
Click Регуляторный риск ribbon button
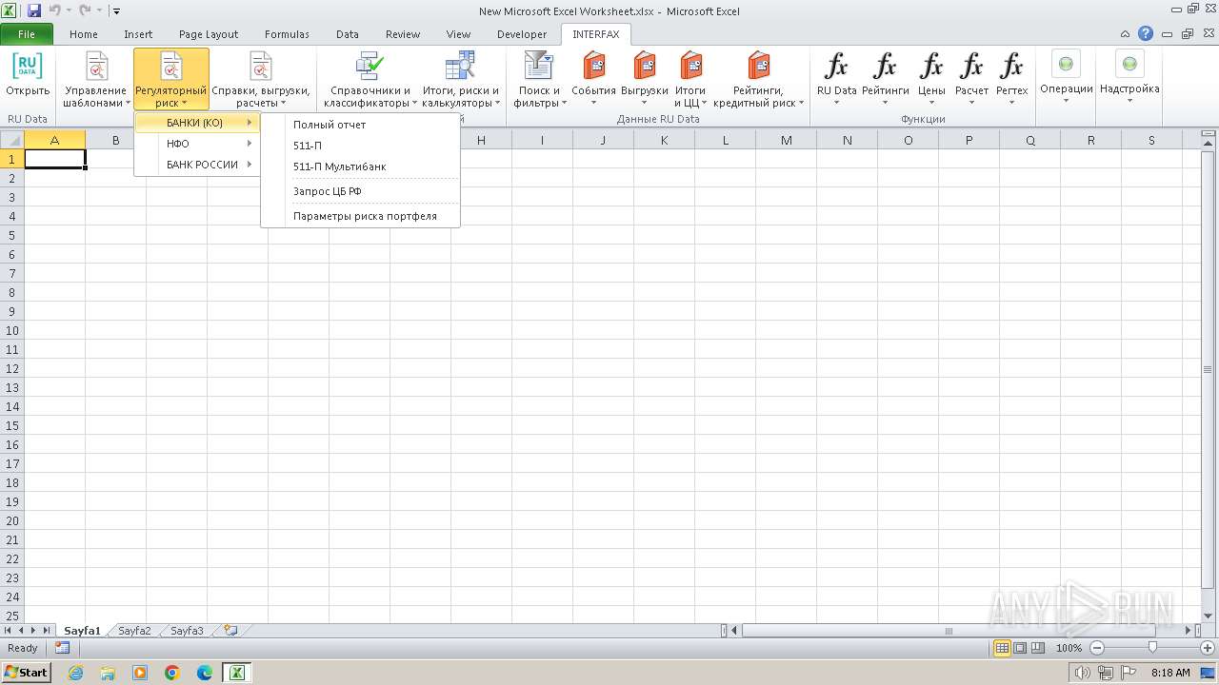pos(171,80)
